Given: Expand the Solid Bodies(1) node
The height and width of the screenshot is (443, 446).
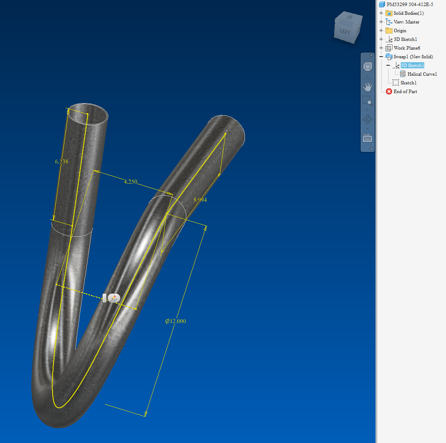Looking at the screenshot, I should point(381,13).
